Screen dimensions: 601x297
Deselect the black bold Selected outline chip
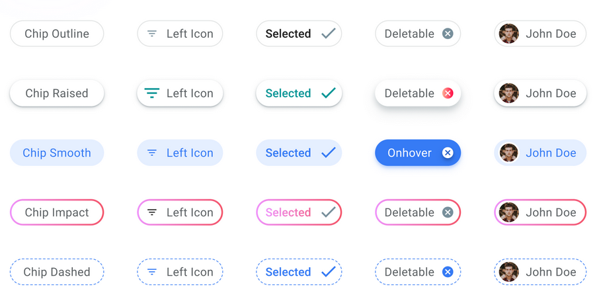coord(299,34)
